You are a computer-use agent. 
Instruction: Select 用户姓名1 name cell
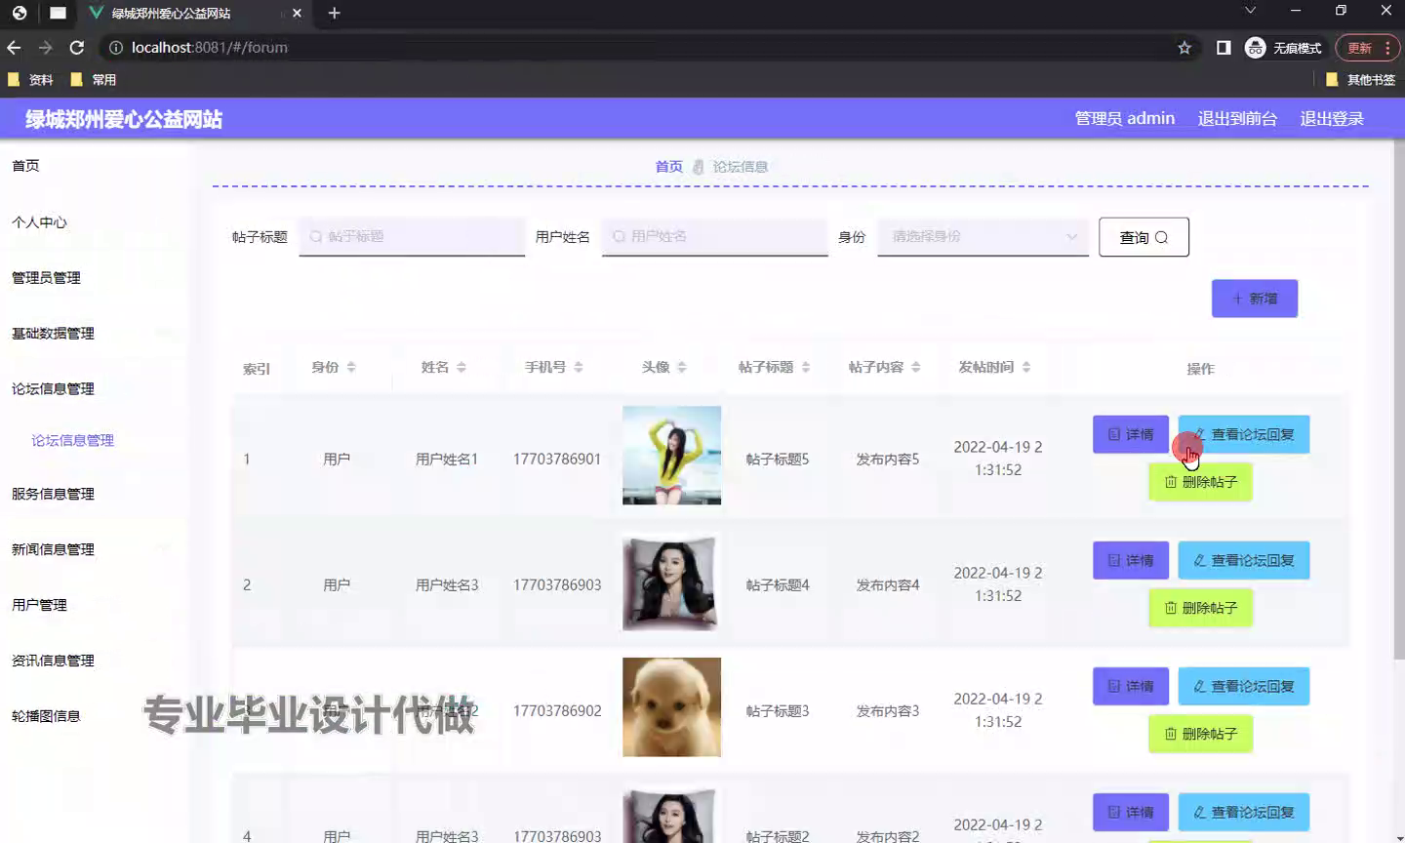click(x=447, y=459)
